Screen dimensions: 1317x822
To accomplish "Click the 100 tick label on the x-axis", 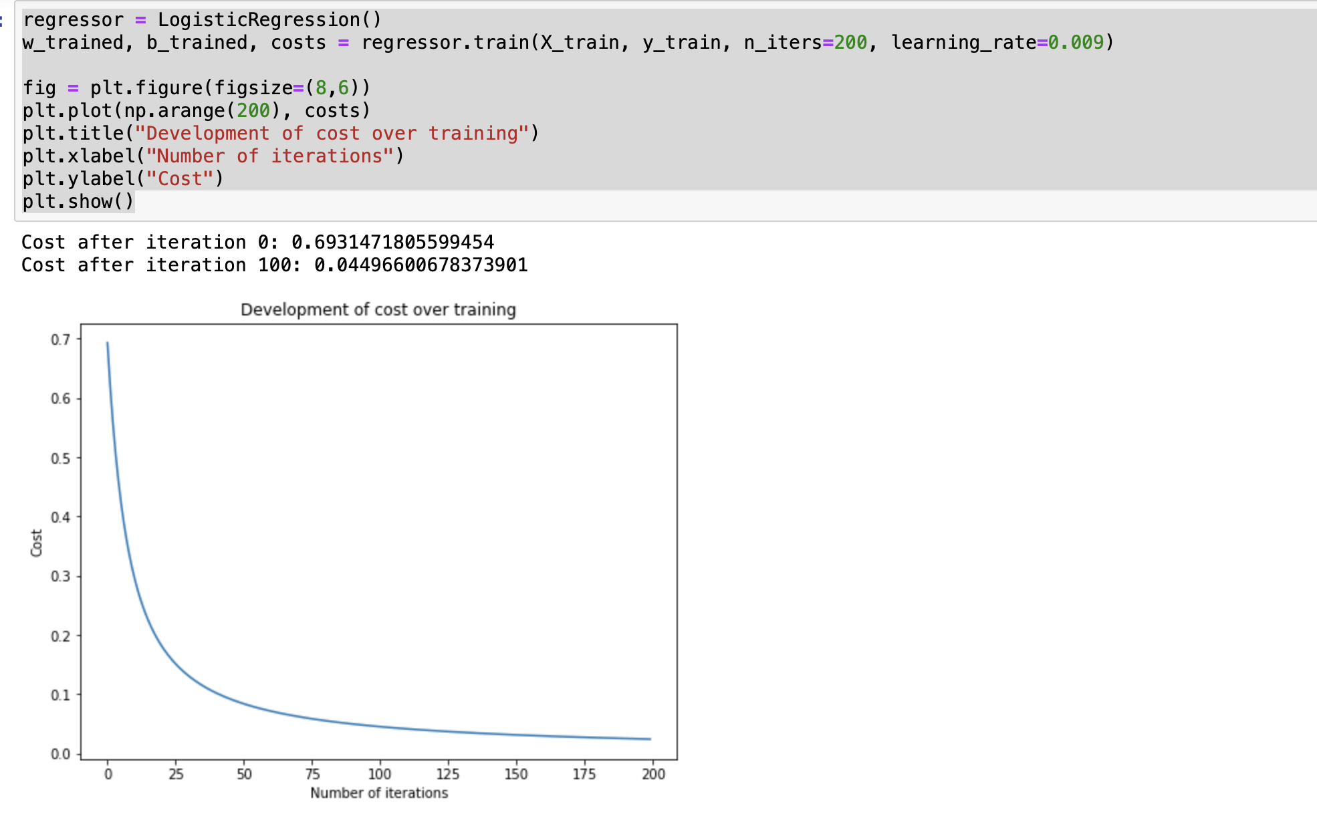I will click(x=379, y=774).
